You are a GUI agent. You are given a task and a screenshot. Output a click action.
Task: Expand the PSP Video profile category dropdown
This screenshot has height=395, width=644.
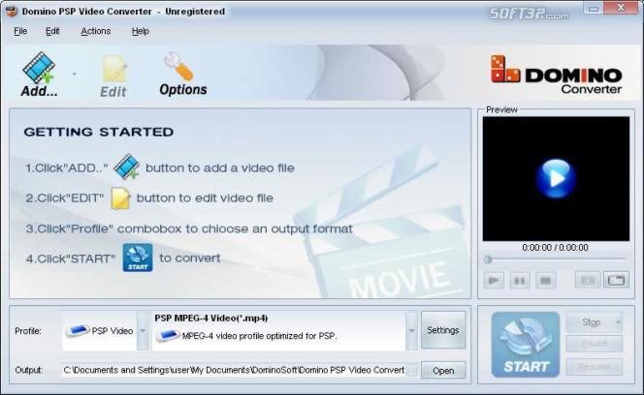click(143, 330)
